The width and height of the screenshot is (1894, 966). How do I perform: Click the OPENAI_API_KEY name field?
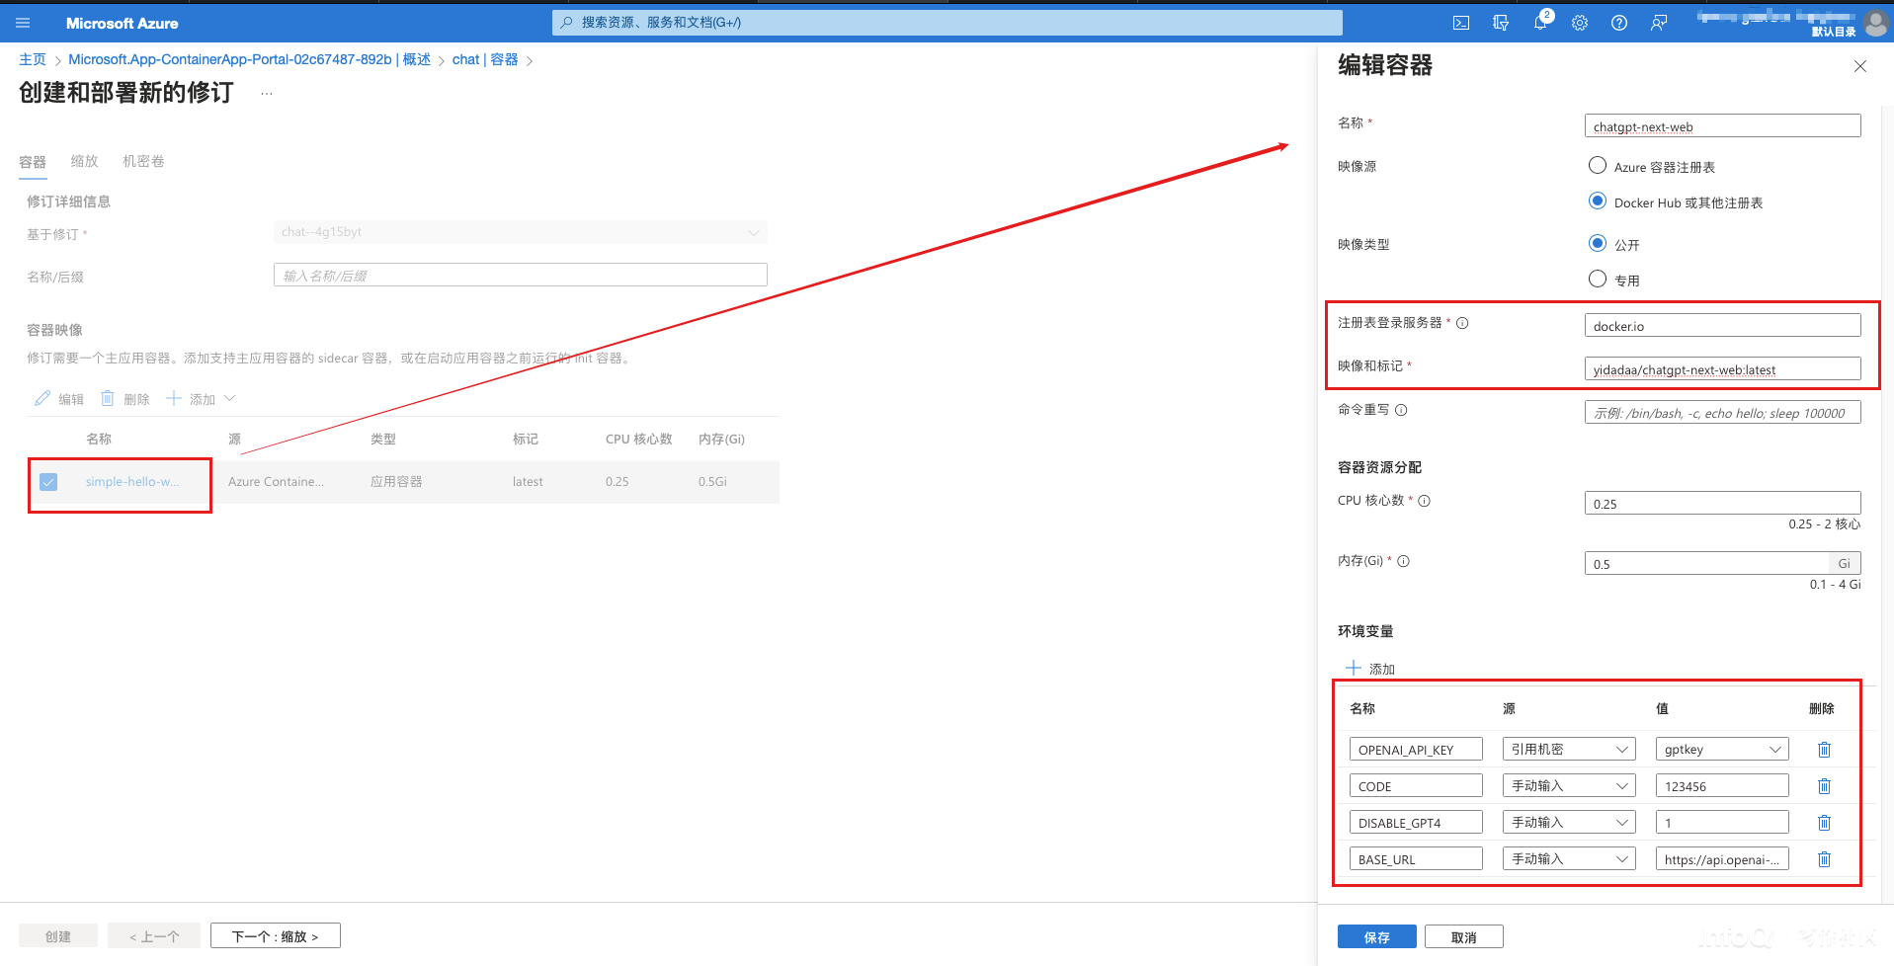(x=1416, y=750)
